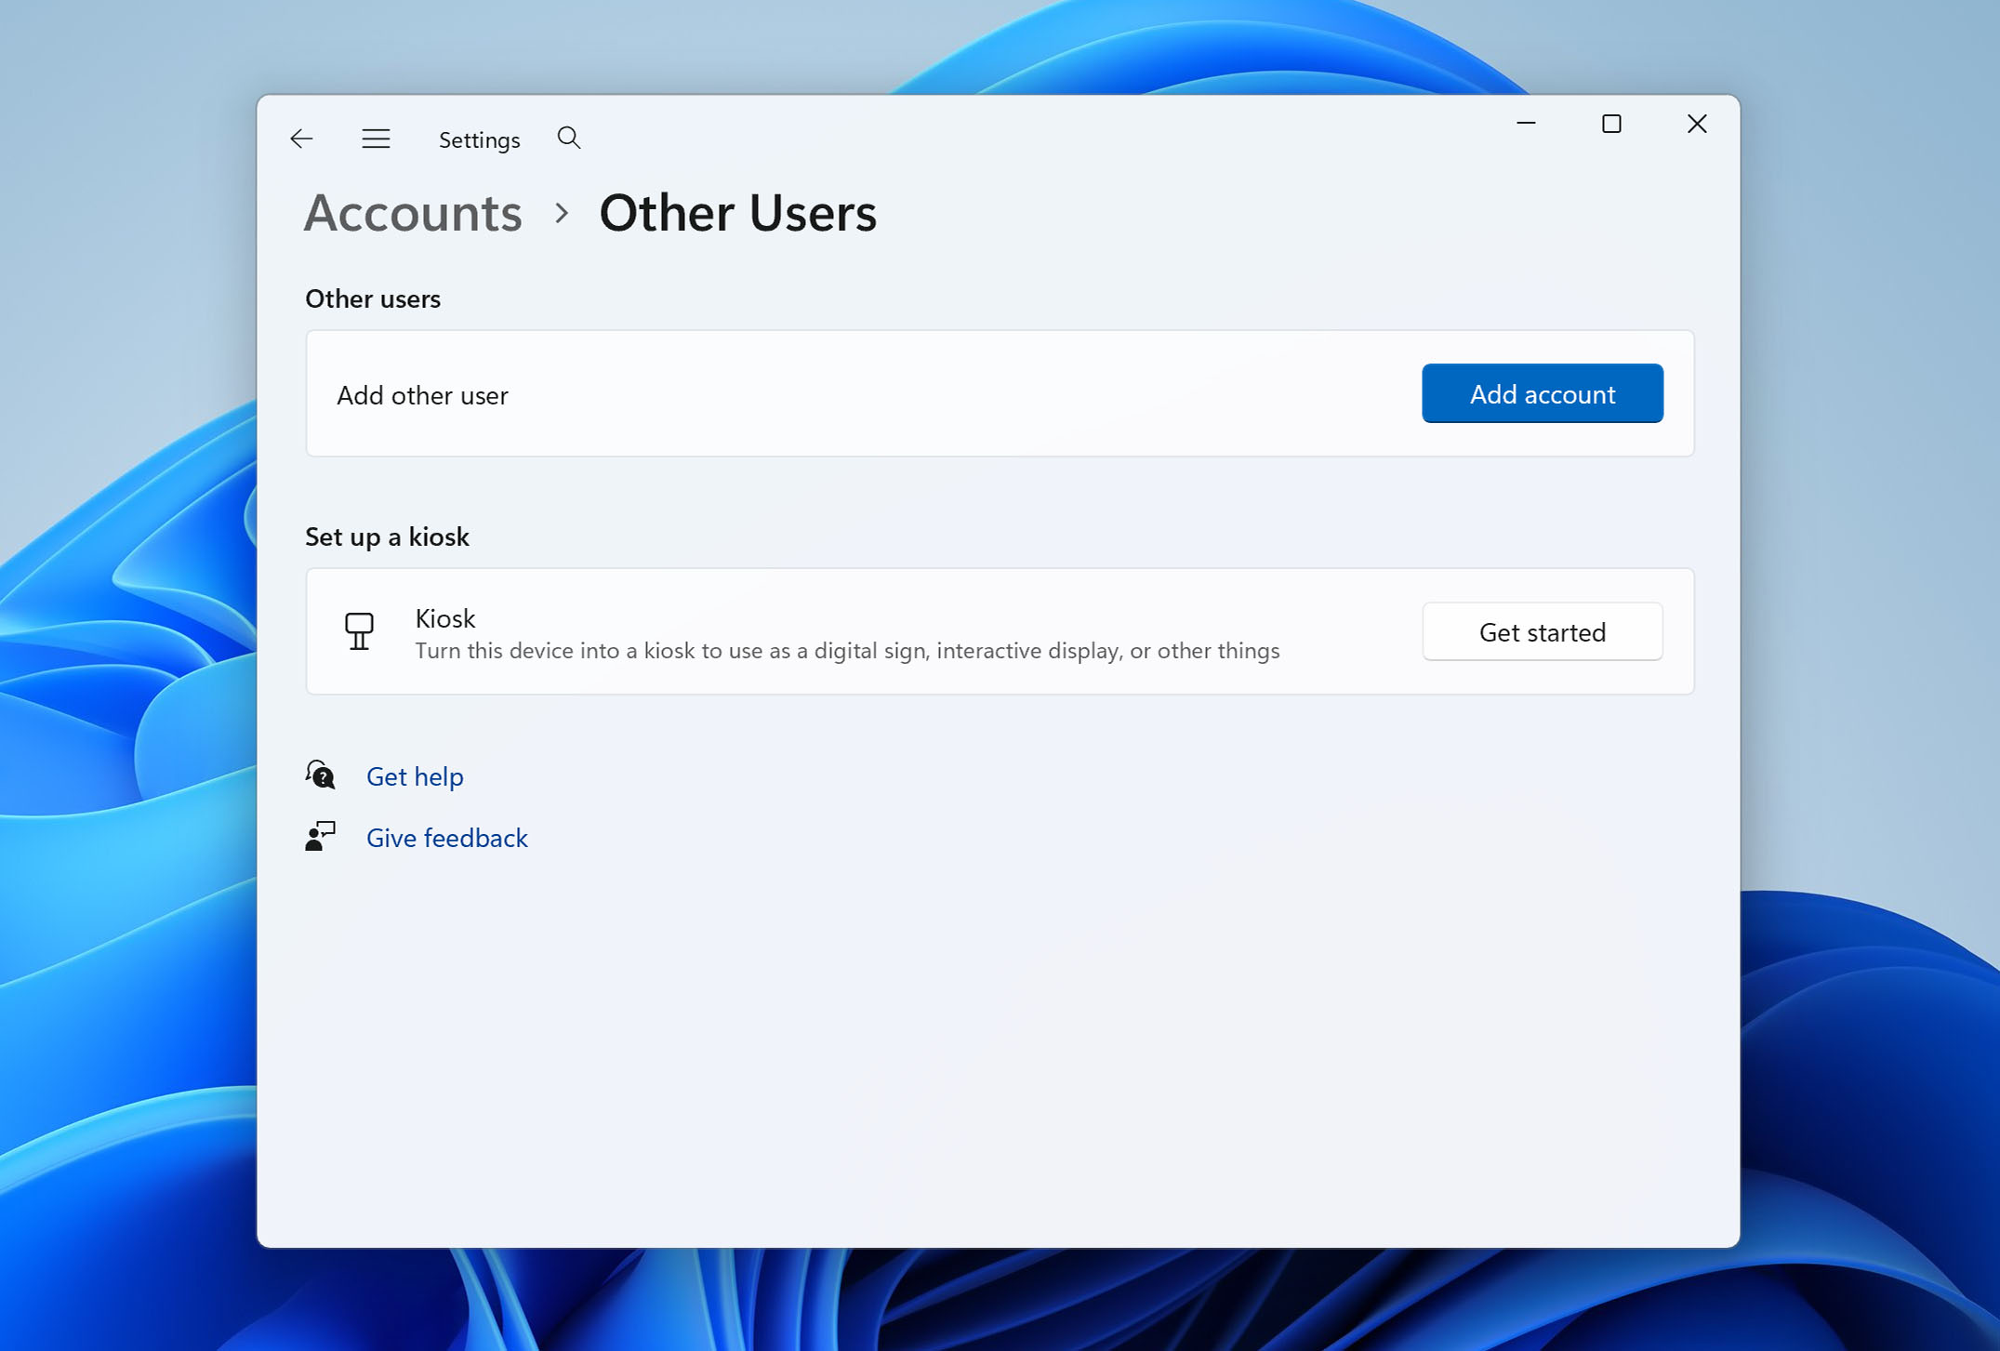The height and width of the screenshot is (1351, 2000).
Task: Click Get started to set up a kiosk
Action: [1542, 631]
